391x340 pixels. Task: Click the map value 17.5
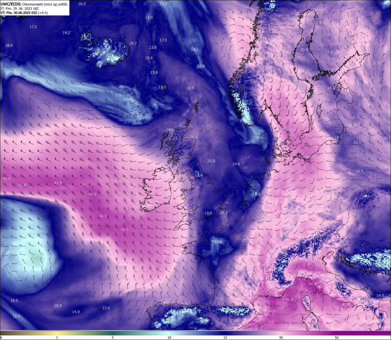163,40
